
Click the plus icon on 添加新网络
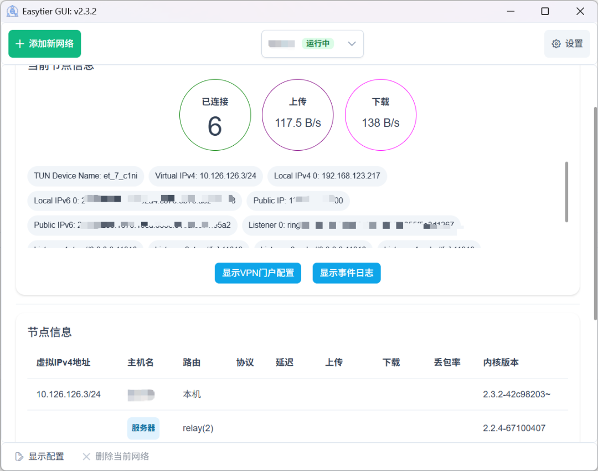click(x=20, y=44)
